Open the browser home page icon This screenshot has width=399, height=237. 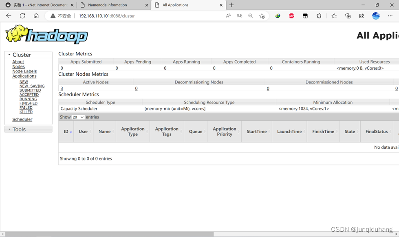[36, 16]
